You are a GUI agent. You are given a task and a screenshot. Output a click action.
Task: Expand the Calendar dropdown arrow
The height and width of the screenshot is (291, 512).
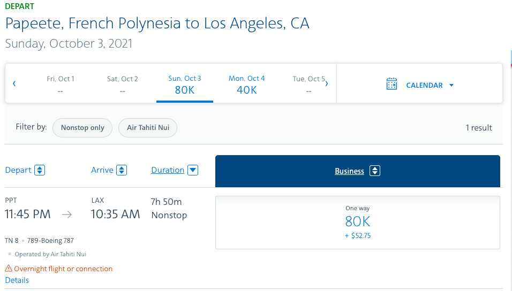coord(451,85)
